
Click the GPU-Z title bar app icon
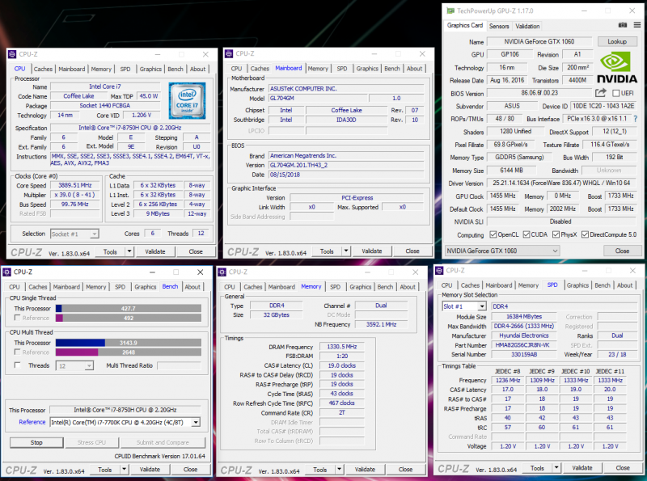(450, 11)
